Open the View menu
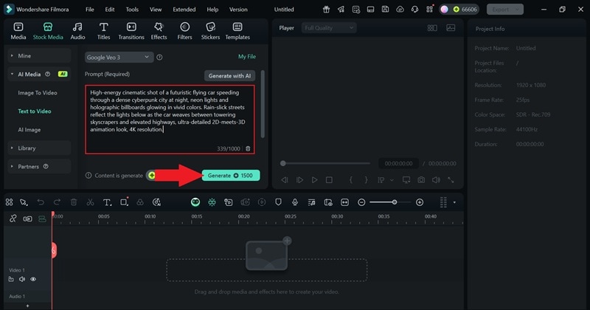The width and height of the screenshot is (590, 310). 156,10
